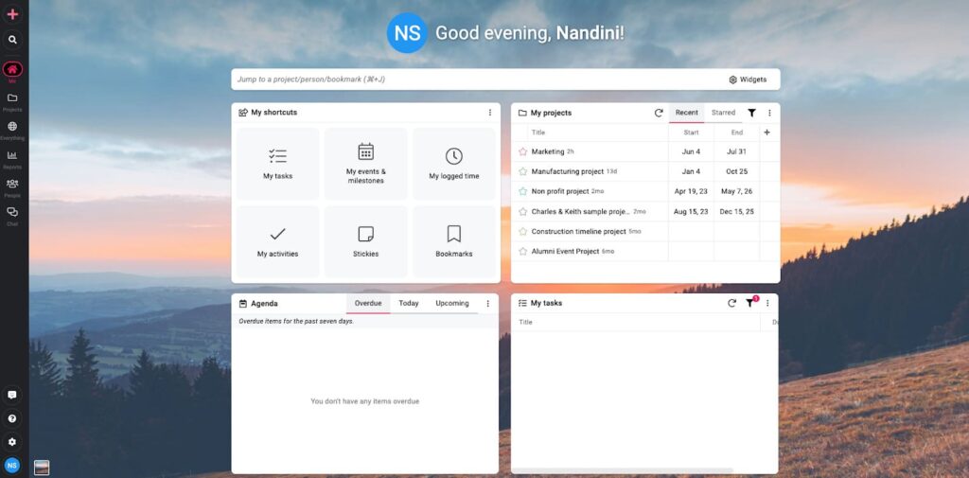The width and height of the screenshot is (969, 478).
Task: Open Charles & Keith sample project
Action: pos(581,211)
